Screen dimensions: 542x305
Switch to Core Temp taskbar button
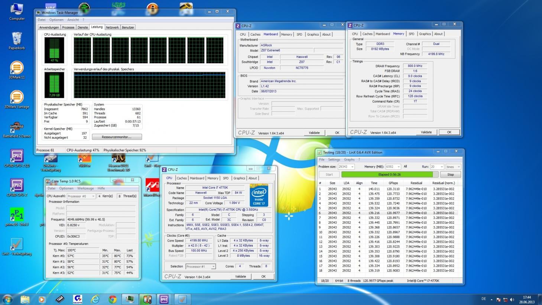point(147,299)
